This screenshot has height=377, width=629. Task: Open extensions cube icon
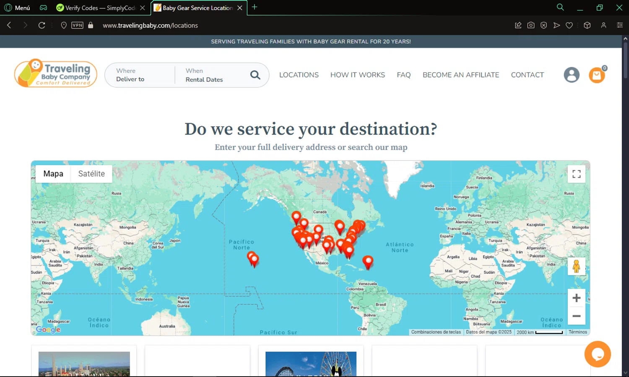point(587,25)
